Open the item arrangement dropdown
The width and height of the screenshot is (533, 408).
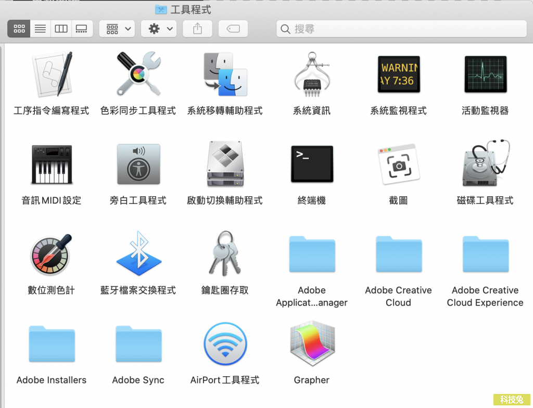point(117,29)
